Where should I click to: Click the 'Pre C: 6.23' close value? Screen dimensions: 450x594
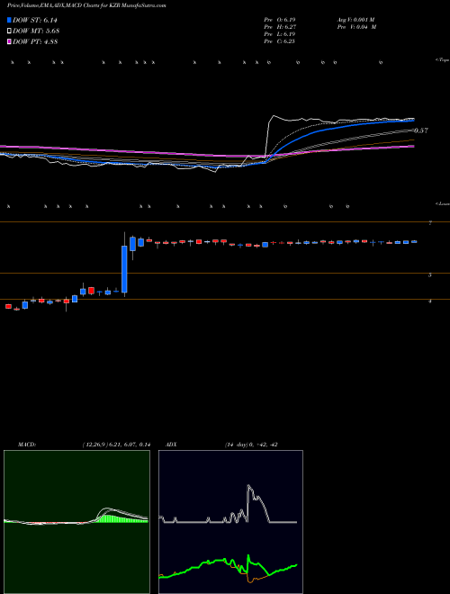[280, 41]
